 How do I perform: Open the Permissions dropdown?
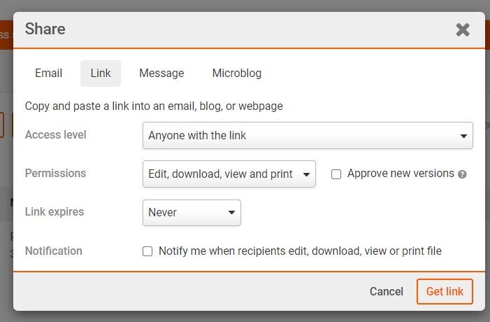(x=229, y=174)
